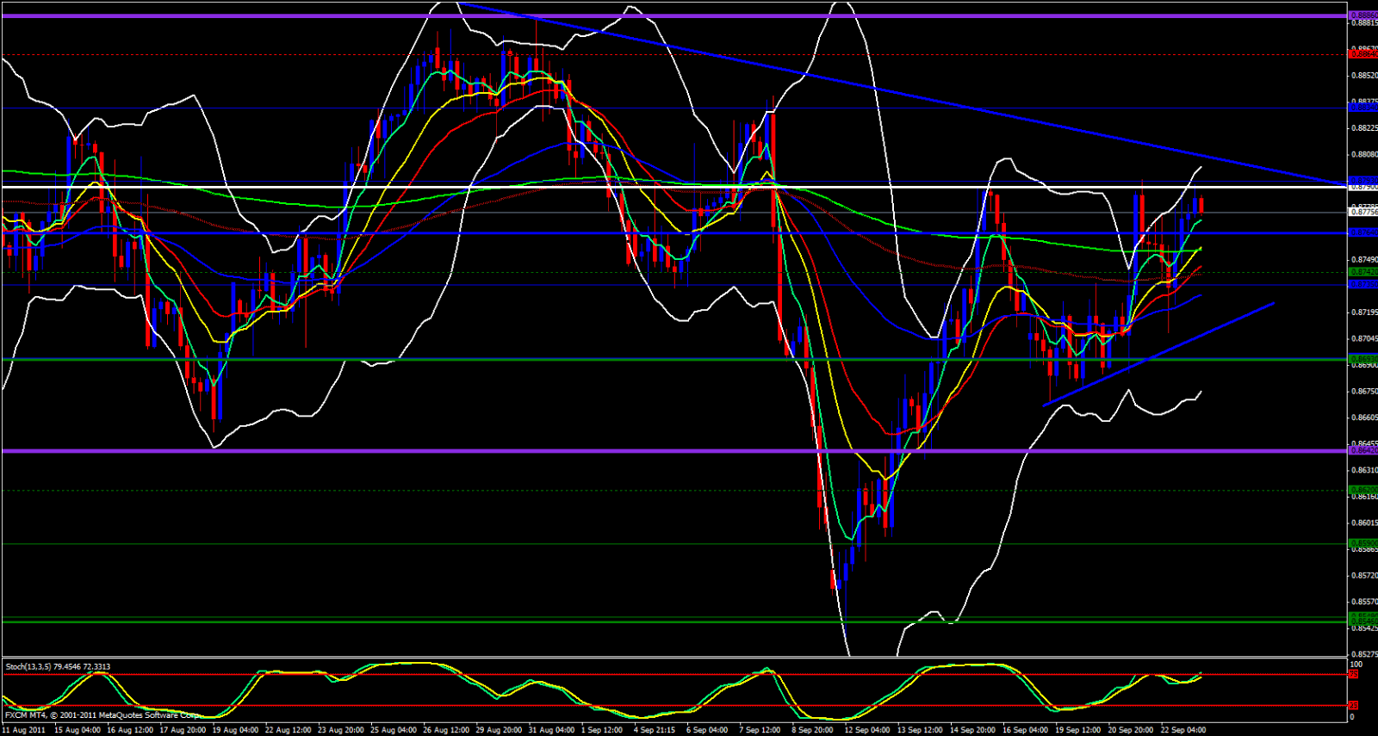Click the red 25 stochastic level tag
This screenshot has width=1378, height=736.
pos(1353,706)
